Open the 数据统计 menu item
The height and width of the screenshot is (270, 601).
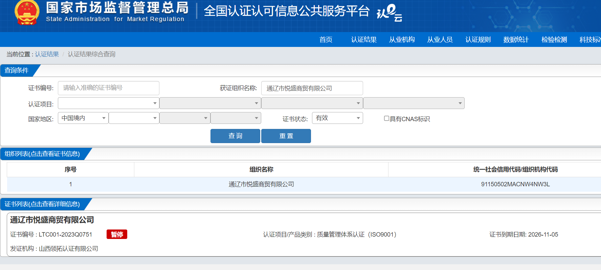[516, 39]
